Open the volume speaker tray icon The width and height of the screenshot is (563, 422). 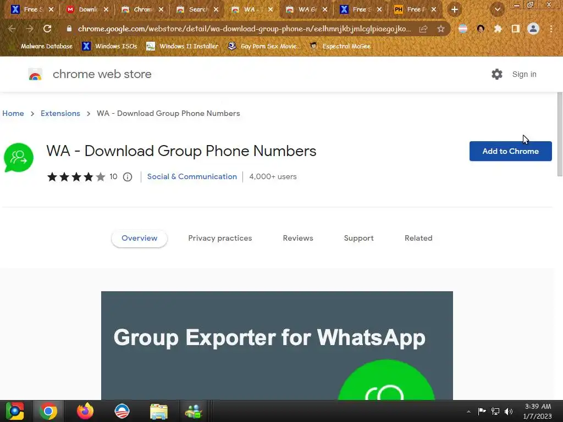click(509, 411)
